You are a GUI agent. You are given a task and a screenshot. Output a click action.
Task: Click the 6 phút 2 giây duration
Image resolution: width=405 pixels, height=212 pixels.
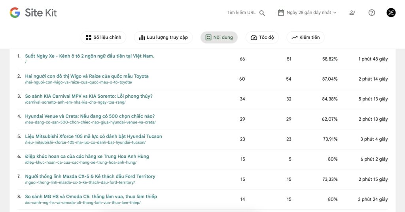click(x=374, y=159)
